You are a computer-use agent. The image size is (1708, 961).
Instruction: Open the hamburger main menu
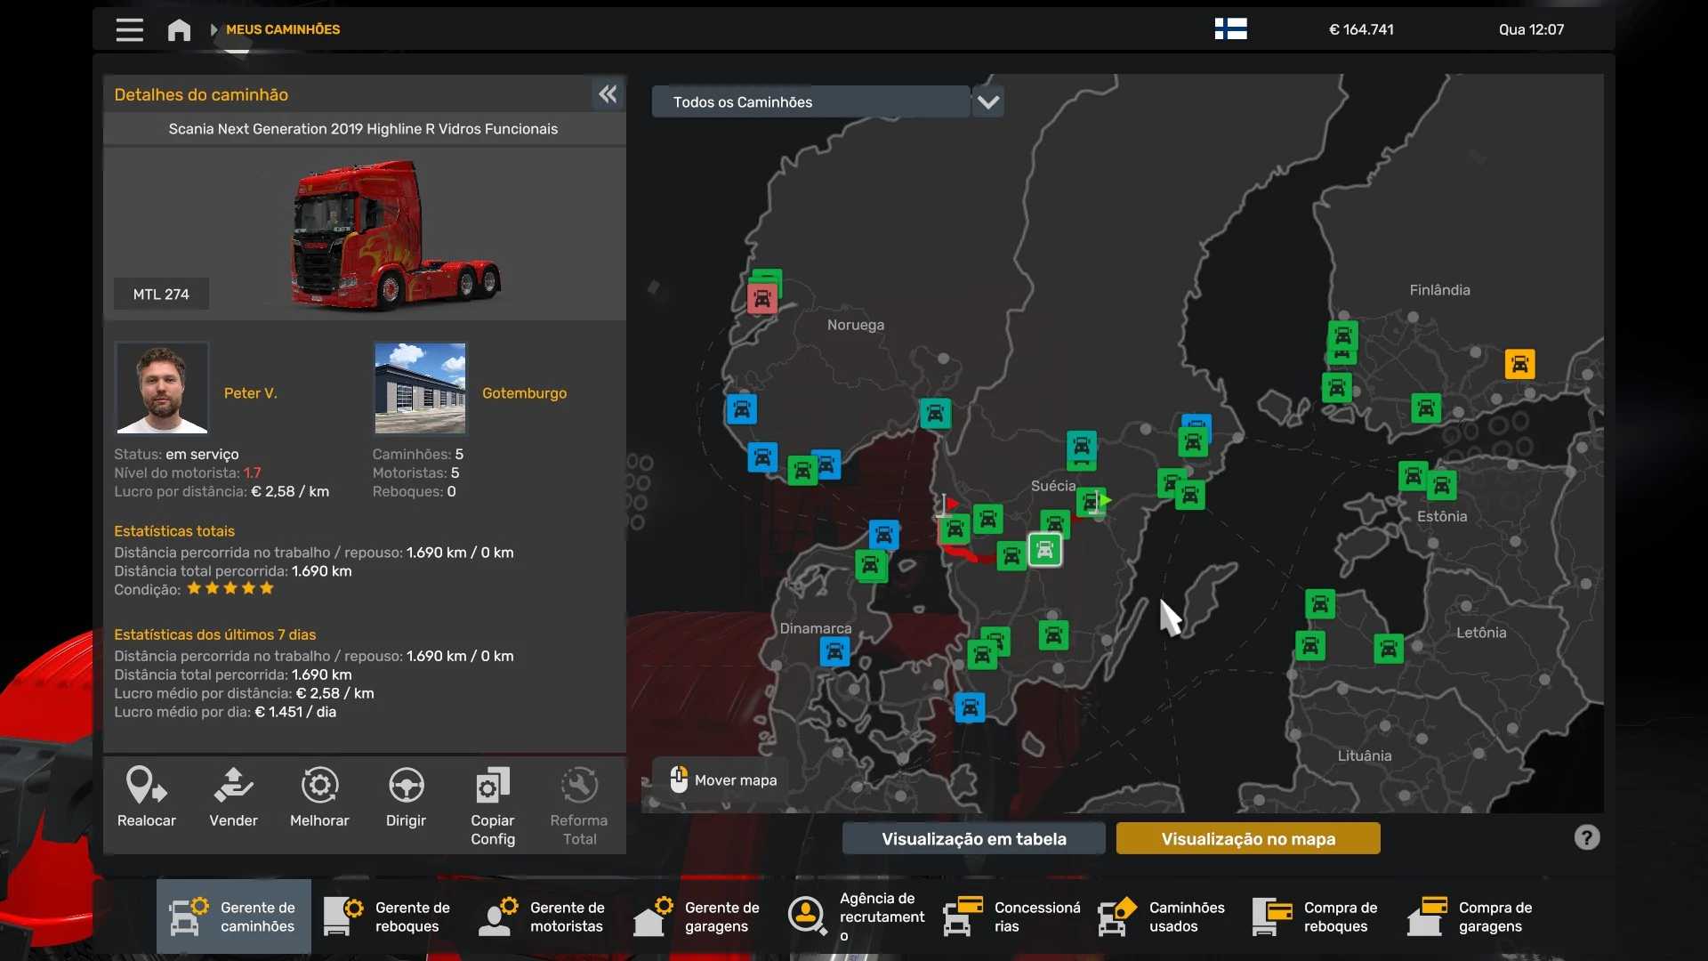click(x=129, y=29)
